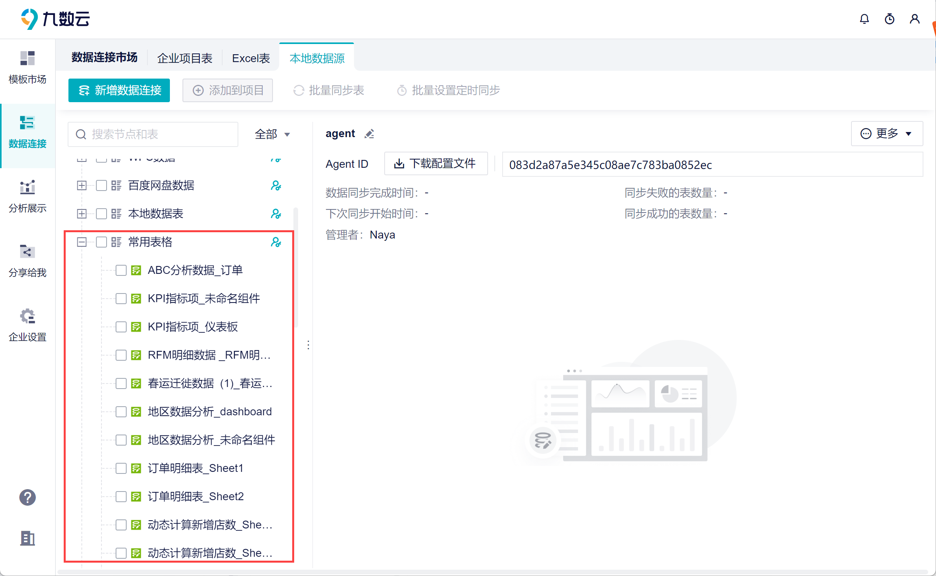Click the permission icon beside 百度网盘数据
The image size is (936, 576).
pyautogui.click(x=276, y=185)
